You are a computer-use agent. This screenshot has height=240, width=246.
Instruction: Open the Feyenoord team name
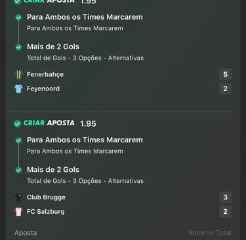43,89
